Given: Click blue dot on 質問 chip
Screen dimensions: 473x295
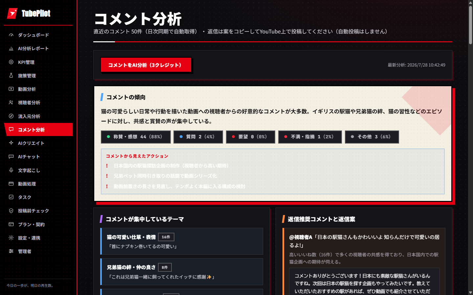Looking at the screenshot, I should pyautogui.click(x=181, y=137).
